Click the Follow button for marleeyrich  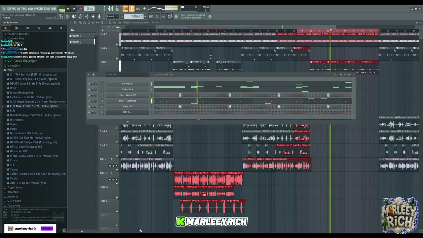(x=47, y=228)
